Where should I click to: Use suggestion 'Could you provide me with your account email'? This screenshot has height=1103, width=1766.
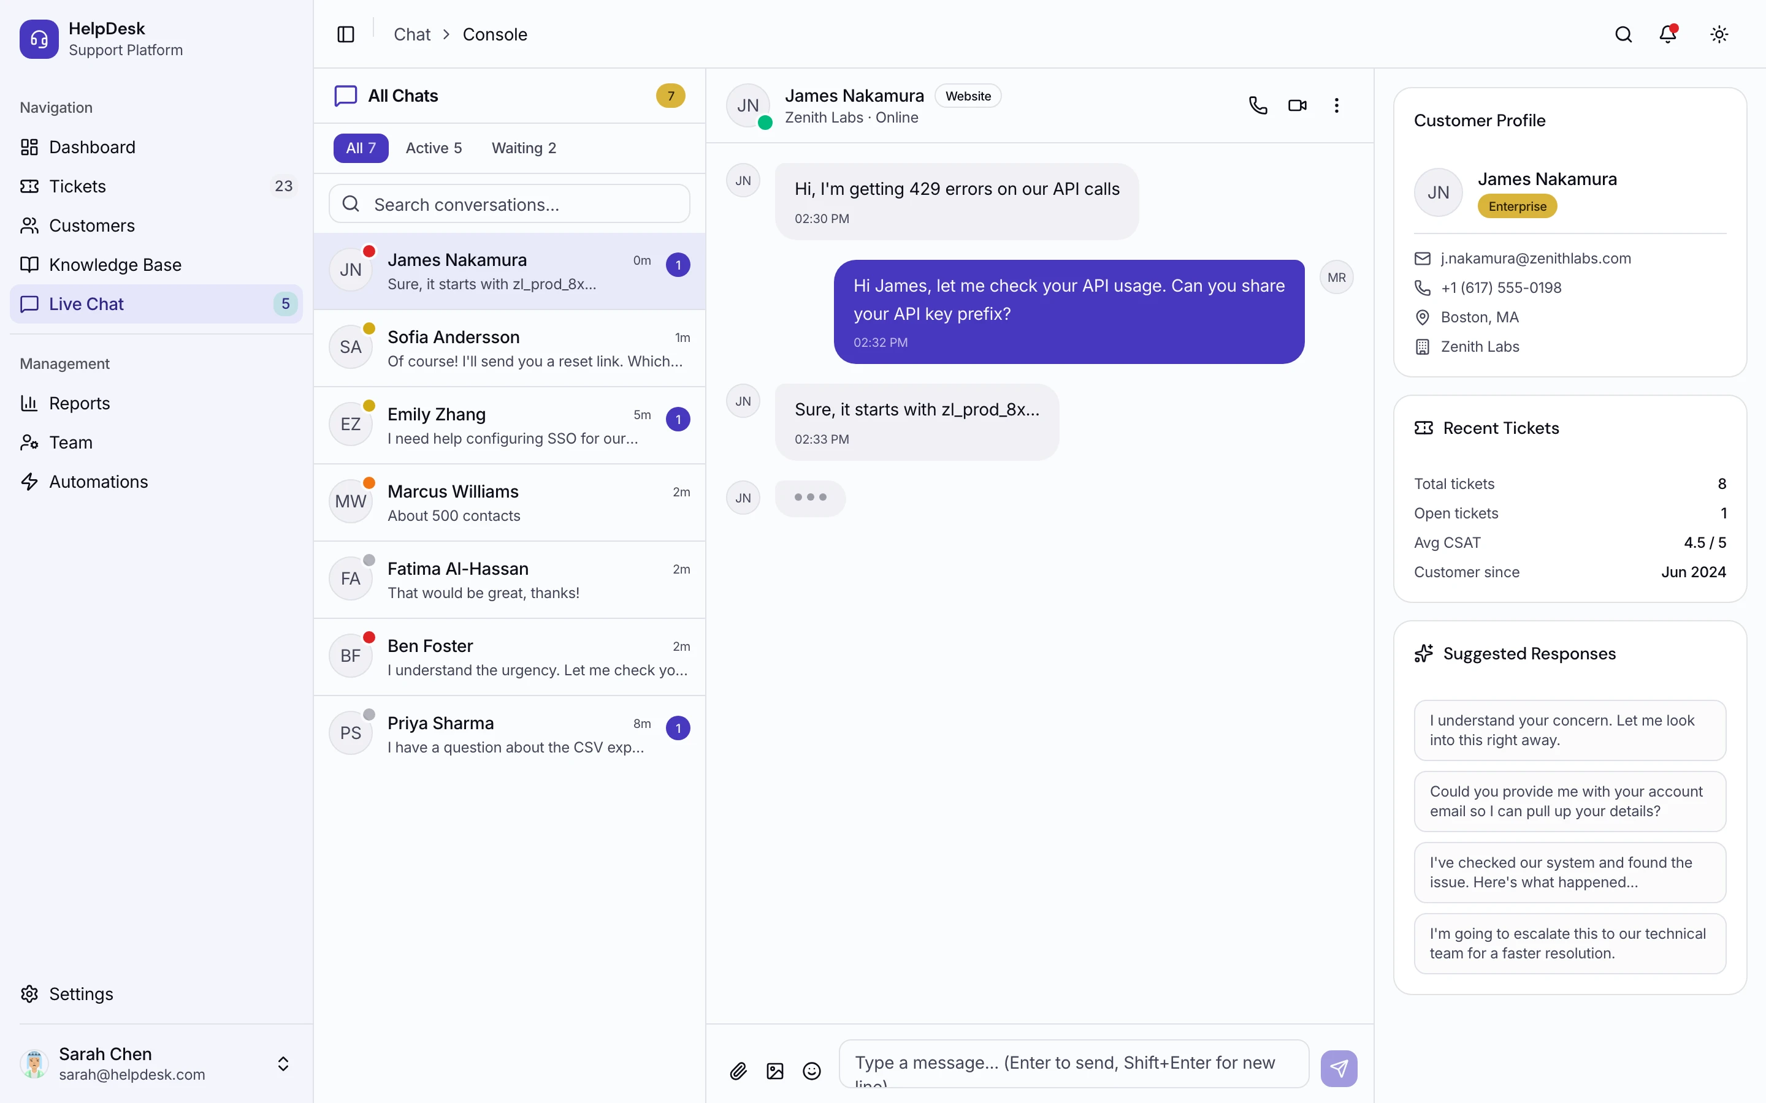[1570, 801]
